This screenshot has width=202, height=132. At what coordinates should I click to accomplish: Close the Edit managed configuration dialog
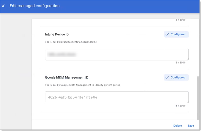(x=3, y=6)
